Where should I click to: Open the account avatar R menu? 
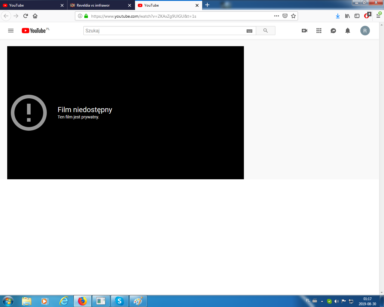[365, 31]
